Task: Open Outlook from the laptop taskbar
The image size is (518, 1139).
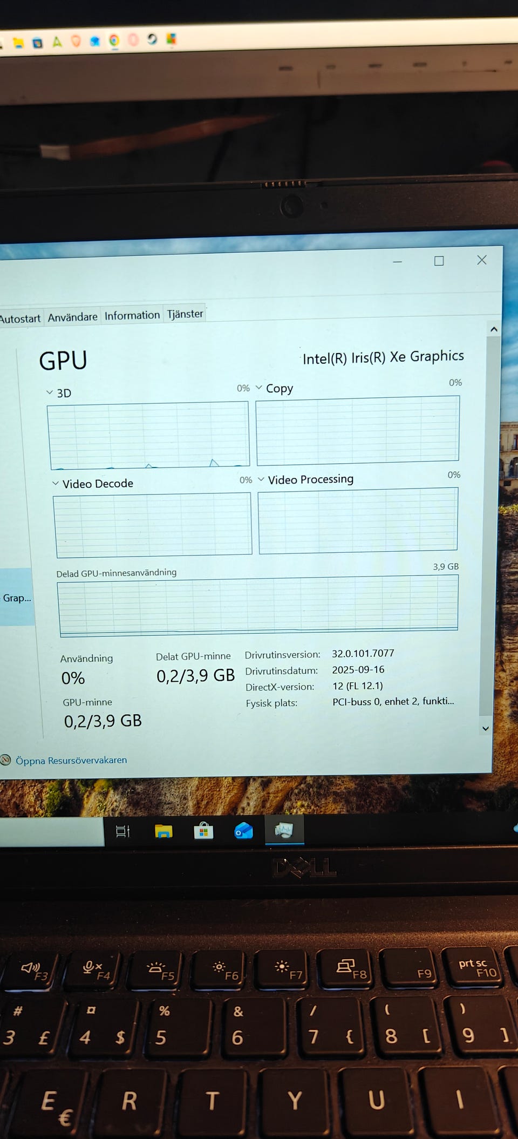Action: [243, 830]
